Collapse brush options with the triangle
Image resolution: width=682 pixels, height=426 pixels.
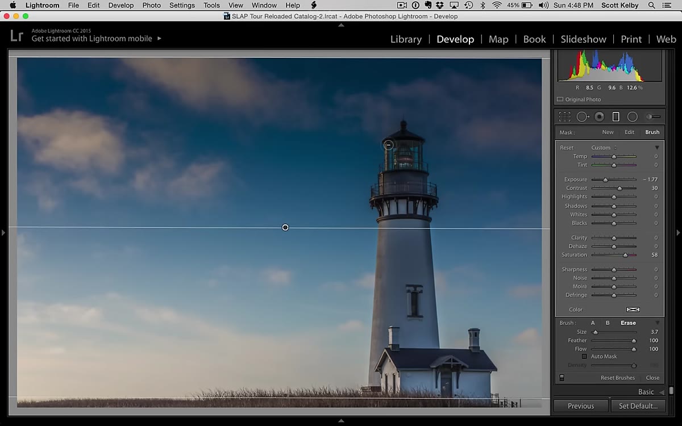coord(657,323)
